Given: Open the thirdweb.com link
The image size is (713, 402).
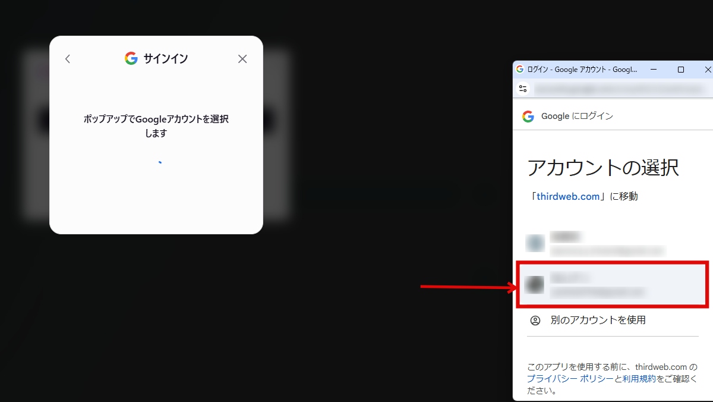Looking at the screenshot, I should pos(568,196).
